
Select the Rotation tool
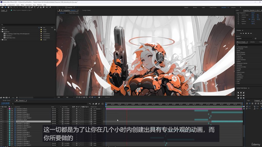pyautogui.click(x=23, y=7)
